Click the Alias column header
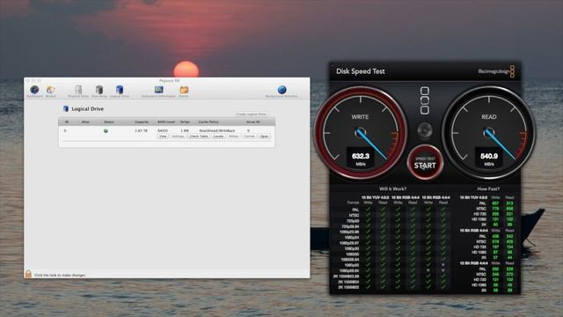563x317 pixels. click(x=85, y=122)
